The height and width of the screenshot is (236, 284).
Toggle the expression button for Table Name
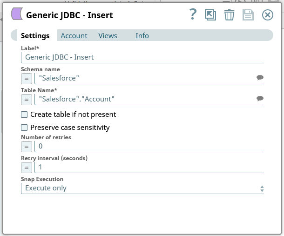[27, 99]
